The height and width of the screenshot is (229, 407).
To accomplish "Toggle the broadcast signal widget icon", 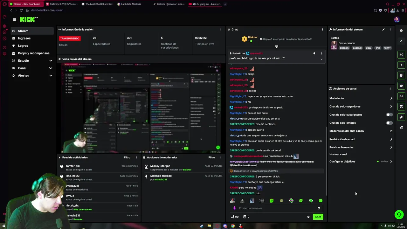I will tap(401, 96).
